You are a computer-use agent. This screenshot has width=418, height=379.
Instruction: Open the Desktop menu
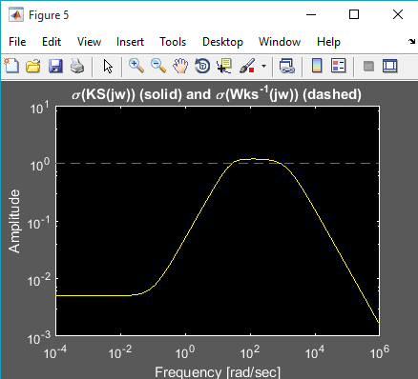[222, 42]
